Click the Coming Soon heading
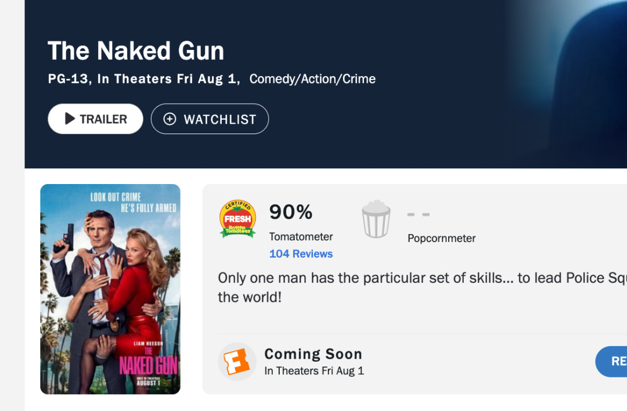Image resolution: width=627 pixels, height=411 pixels. tap(313, 354)
